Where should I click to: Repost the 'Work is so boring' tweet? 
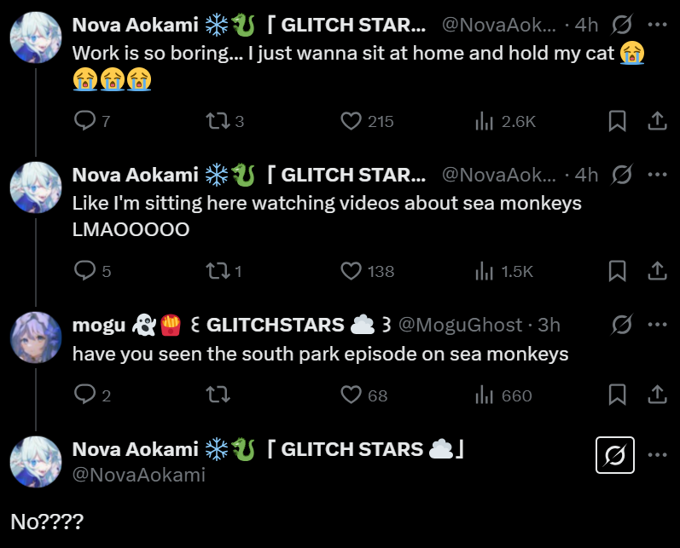point(217,122)
